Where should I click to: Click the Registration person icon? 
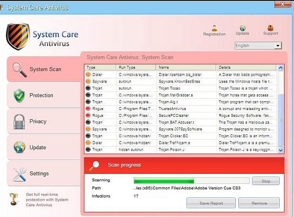(x=214, y=28)
